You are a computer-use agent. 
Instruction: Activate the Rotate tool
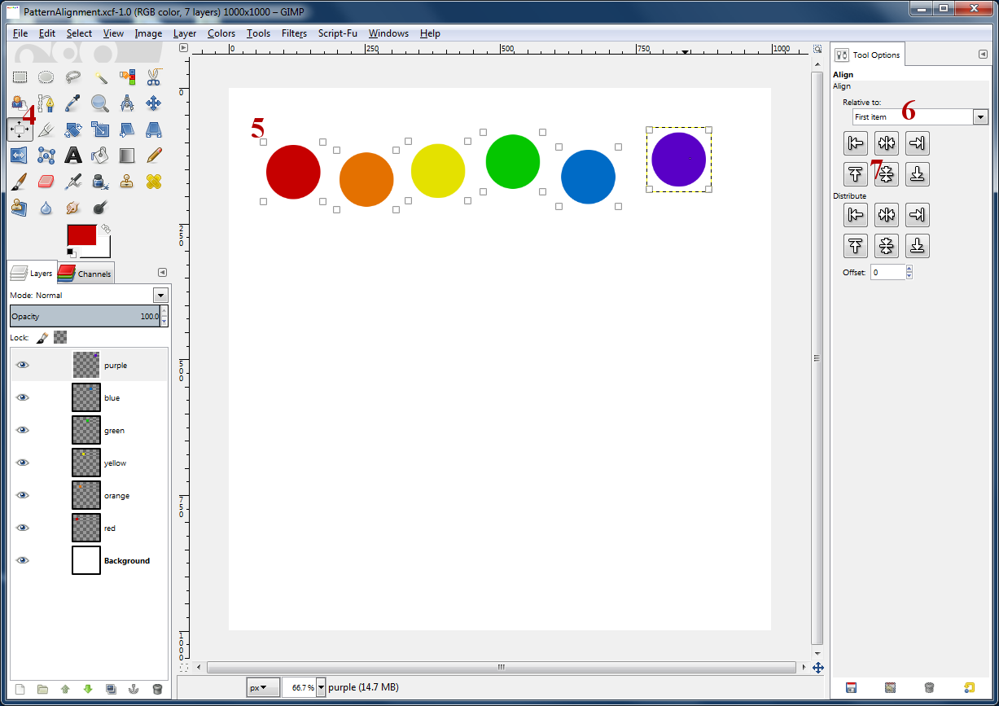[73, 129]
